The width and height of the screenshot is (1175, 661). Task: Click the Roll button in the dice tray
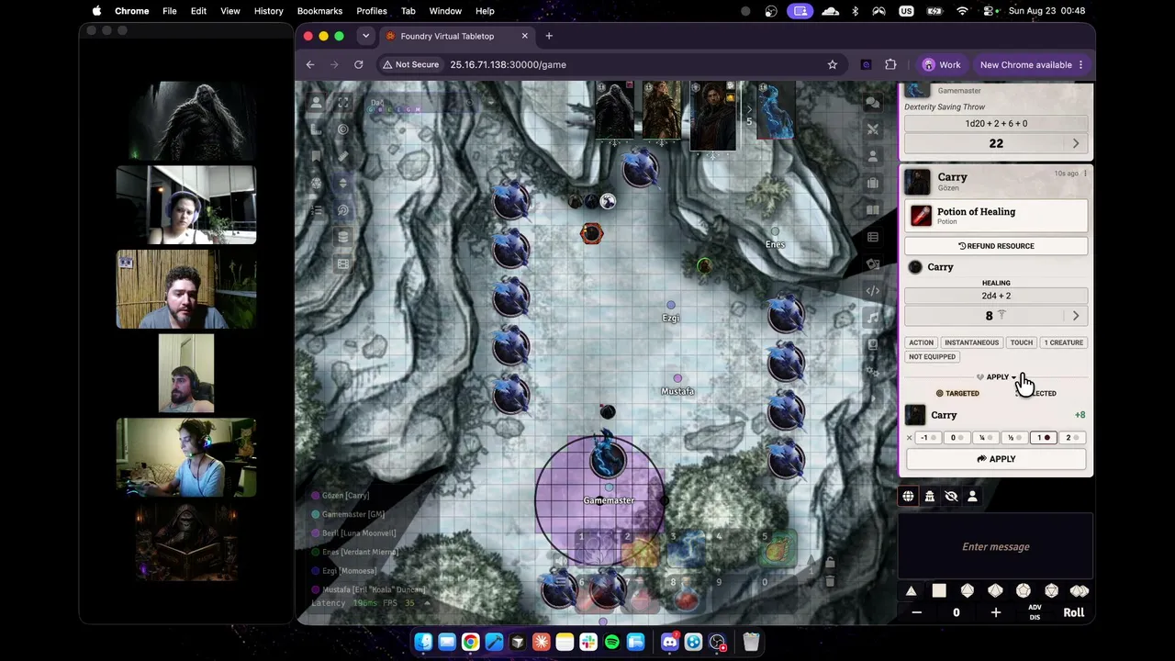tap(1073, 612)
